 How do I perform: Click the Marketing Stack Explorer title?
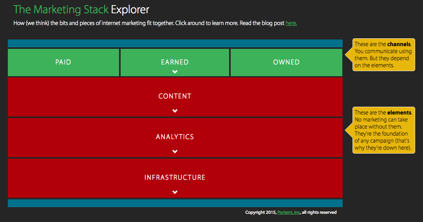[81, 9]
